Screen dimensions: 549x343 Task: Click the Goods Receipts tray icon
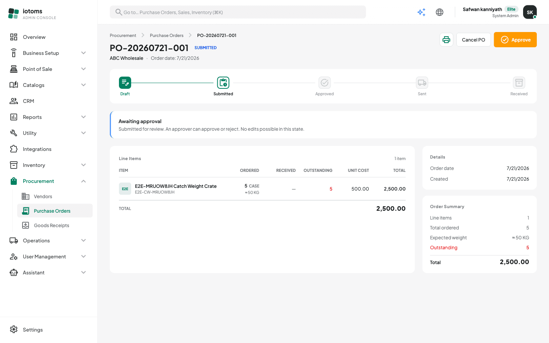(x=26, y=225)
